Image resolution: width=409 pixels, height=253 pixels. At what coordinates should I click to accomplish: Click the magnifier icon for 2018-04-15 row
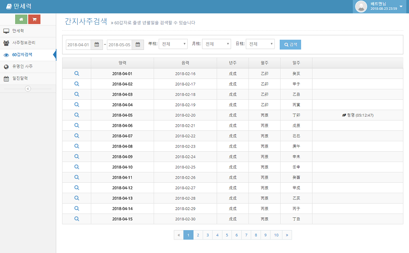77,219
